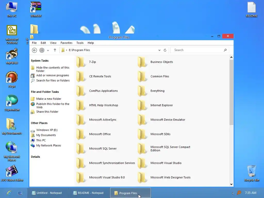Image resolution: width=264 pixels, height=198 pixels.
Task: Click Add or remove programs link
Action: point(53,75)
